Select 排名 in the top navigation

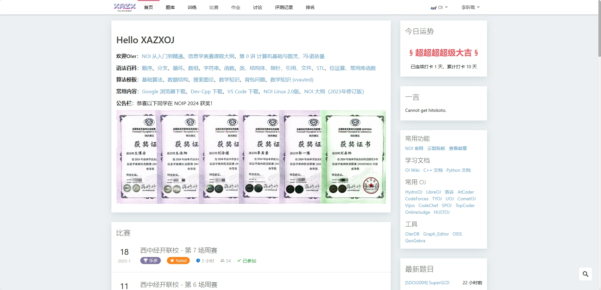pyautogui.click(x=310, y=7)
